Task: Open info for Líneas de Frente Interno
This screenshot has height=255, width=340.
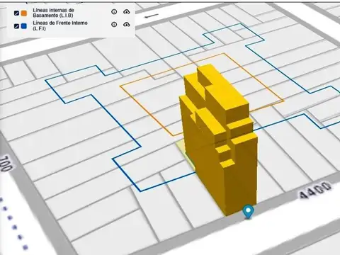Action: click(x=114, y=24)
